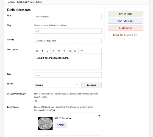Apply underline formatting in description toolbar
The width and height of the screenshot is (153, 137).
point(48,51)
